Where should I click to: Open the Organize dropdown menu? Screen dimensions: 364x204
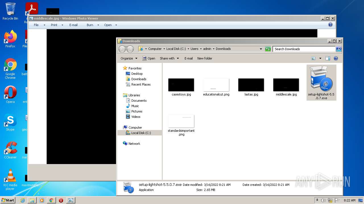click(129, 58)
